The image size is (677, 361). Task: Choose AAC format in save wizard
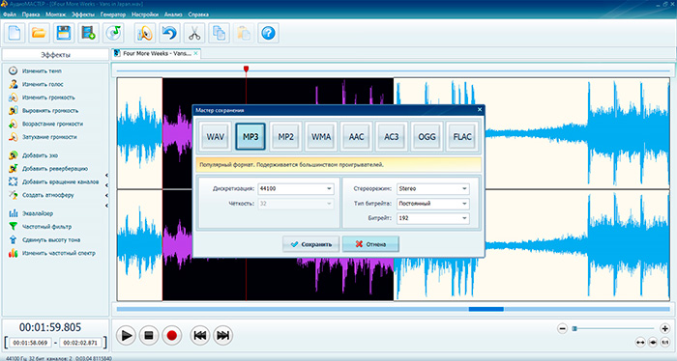pos(356,136)
